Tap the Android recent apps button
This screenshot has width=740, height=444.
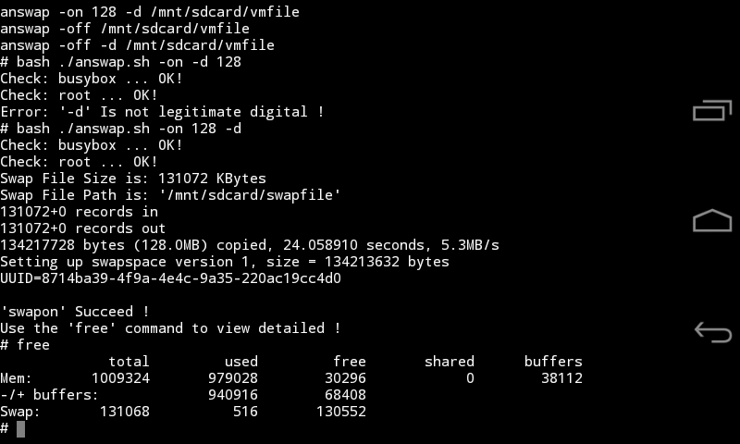coord(711,111)
